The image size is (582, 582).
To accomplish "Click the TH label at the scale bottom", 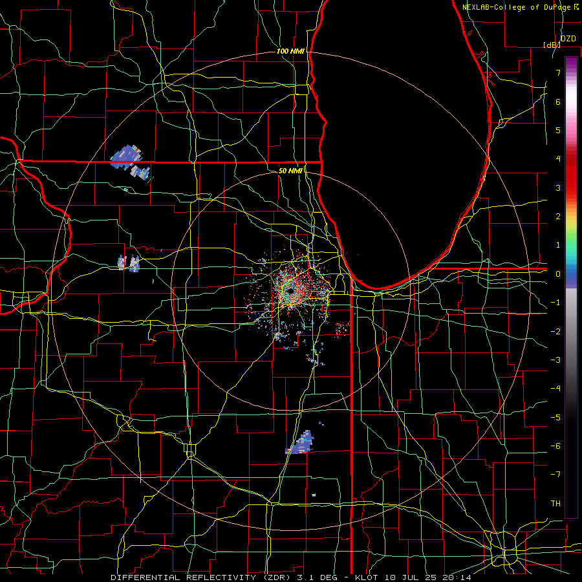I will [x=555, y=504].
